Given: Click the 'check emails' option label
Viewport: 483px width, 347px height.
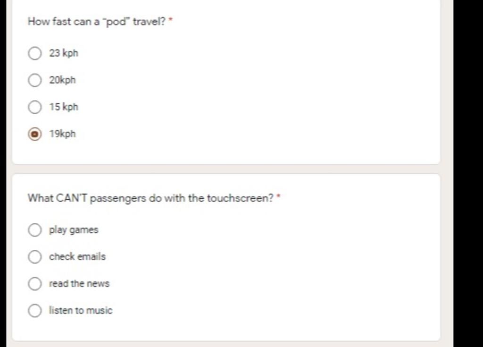Looking at the screenshot, I should pos(77,257).
